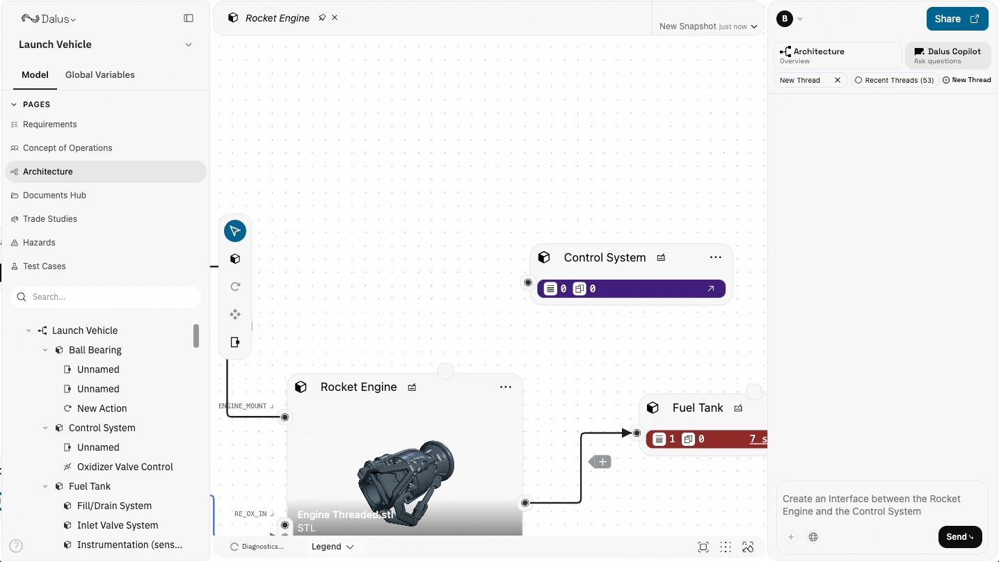The image size is (999, 562).
Task: Close the Rocket Engine tab
Action: point(335,17)
